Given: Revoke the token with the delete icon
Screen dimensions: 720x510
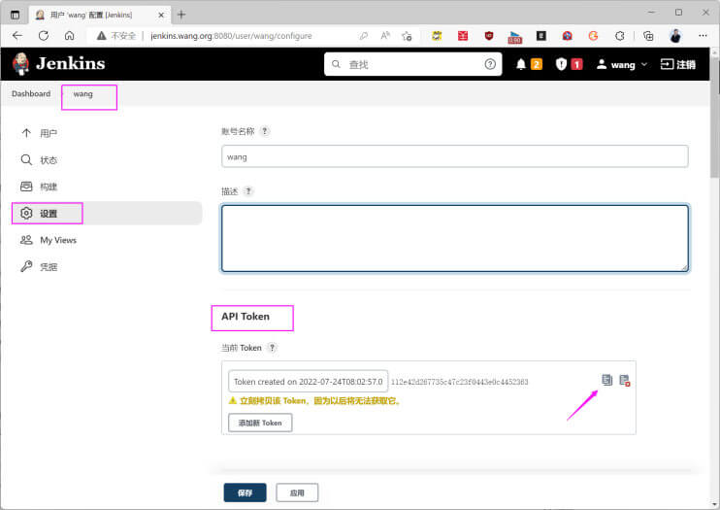Looking at the screenshot, I should pos(625,381).
